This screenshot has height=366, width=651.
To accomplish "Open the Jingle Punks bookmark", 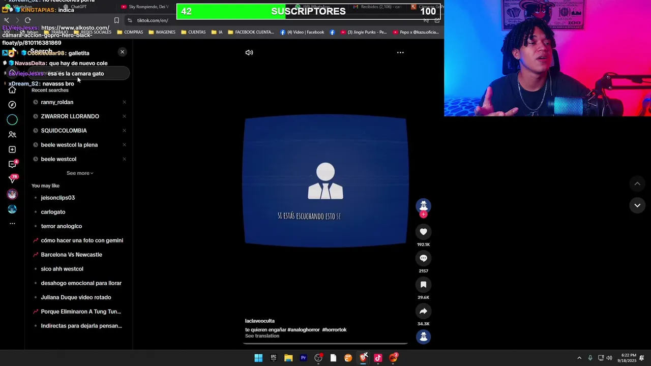I will pos(364,32).
